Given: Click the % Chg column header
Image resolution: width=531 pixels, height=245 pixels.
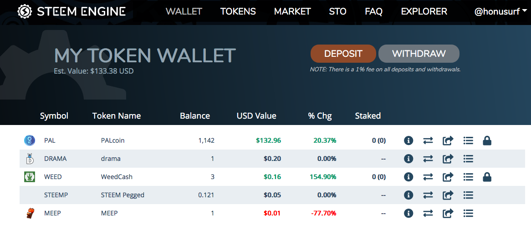Looking at the screenshot, I should [x=320, y=116].
